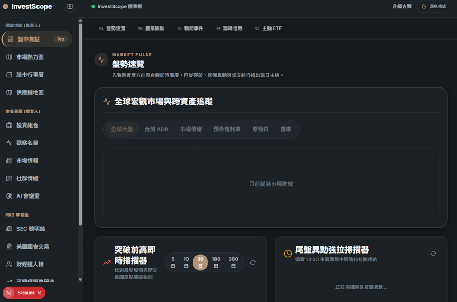This screenshot has width=457, height=302.
Task: Select the 台灣 ADR tab
Action: point(156,129)
